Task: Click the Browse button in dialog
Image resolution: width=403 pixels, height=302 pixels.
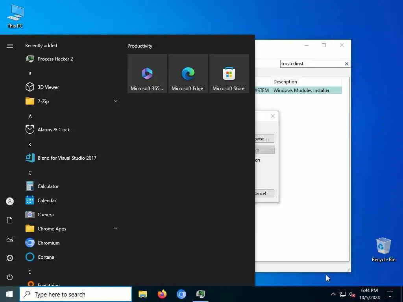Action: [264, 139]
